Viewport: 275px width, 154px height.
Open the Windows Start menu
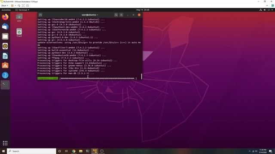[3, 151]
